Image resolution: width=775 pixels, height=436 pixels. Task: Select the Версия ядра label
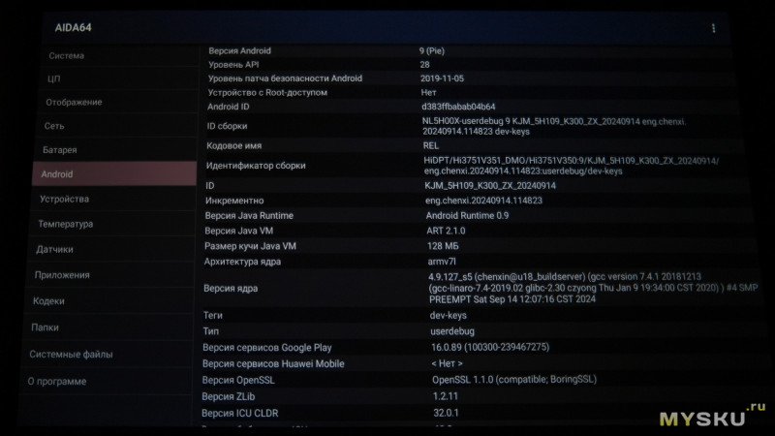(x=231, y=288)
